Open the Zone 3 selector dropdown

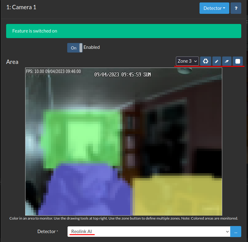[x=187, y=61]
